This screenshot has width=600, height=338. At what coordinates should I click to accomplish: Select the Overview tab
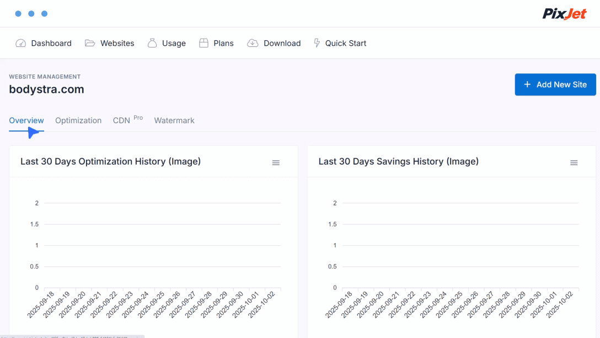coord(26,120)
